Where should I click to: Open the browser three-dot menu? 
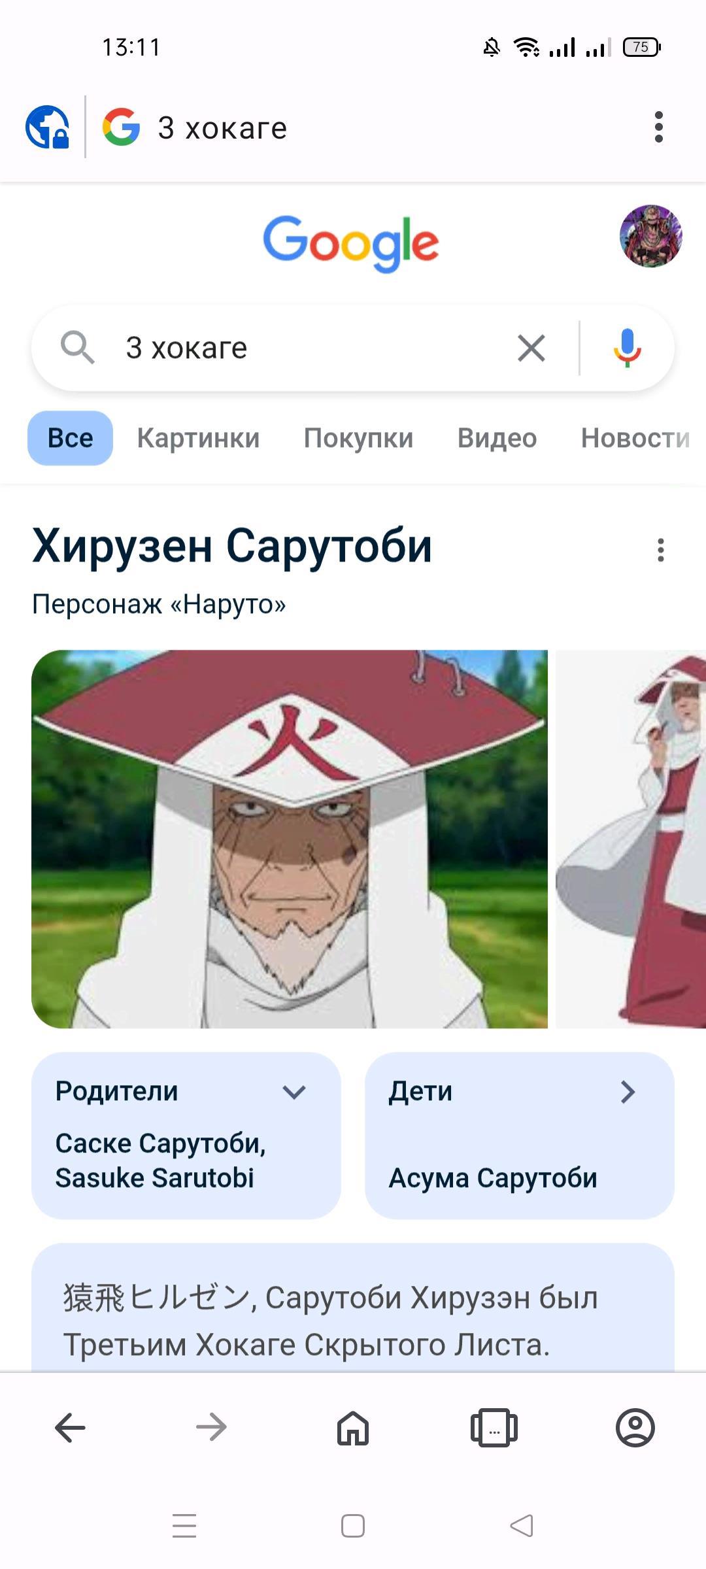pos(659,127)
